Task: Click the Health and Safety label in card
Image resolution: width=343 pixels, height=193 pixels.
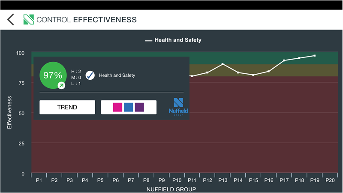Action: click(x=117, y=75)
